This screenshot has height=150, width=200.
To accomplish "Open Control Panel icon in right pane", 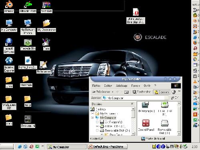I will click(146, 125).
